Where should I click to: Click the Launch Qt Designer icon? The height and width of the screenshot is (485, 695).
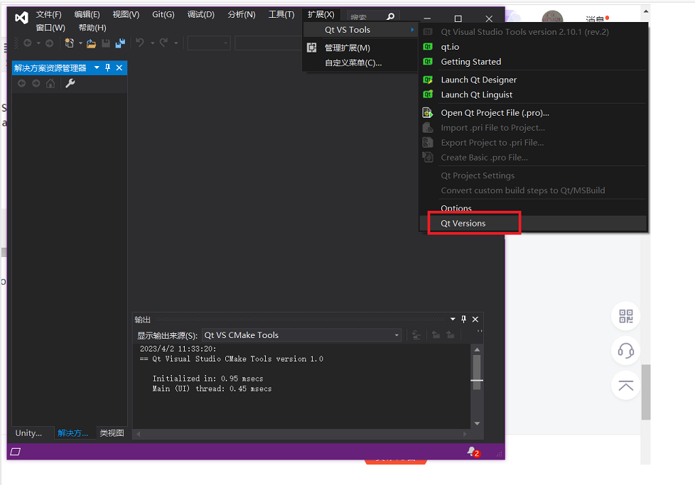[x=428, y=80]
